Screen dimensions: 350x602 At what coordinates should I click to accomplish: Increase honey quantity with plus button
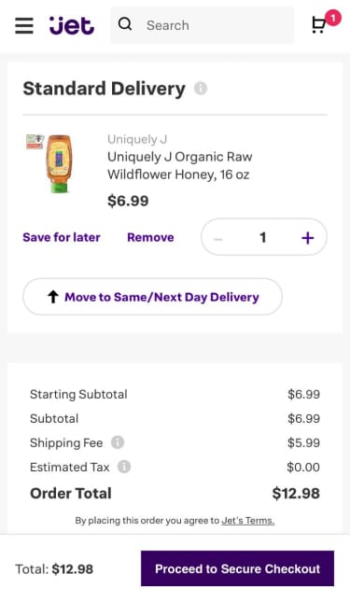[x=307, y=238]
